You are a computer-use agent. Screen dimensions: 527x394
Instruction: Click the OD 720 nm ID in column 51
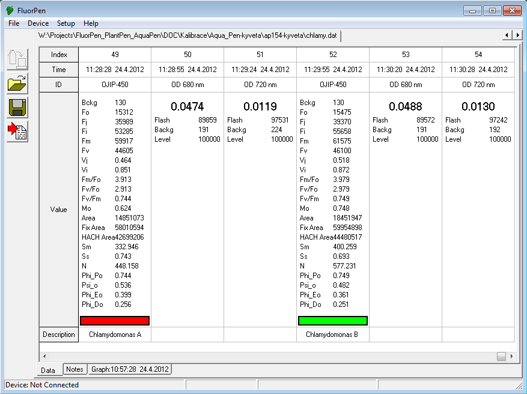pyautogui.click(x=260, y=85)
